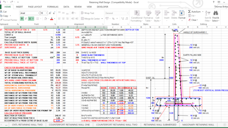Open Find & Select binoculars icon
The image size is (228, 128).
[216, 13]
